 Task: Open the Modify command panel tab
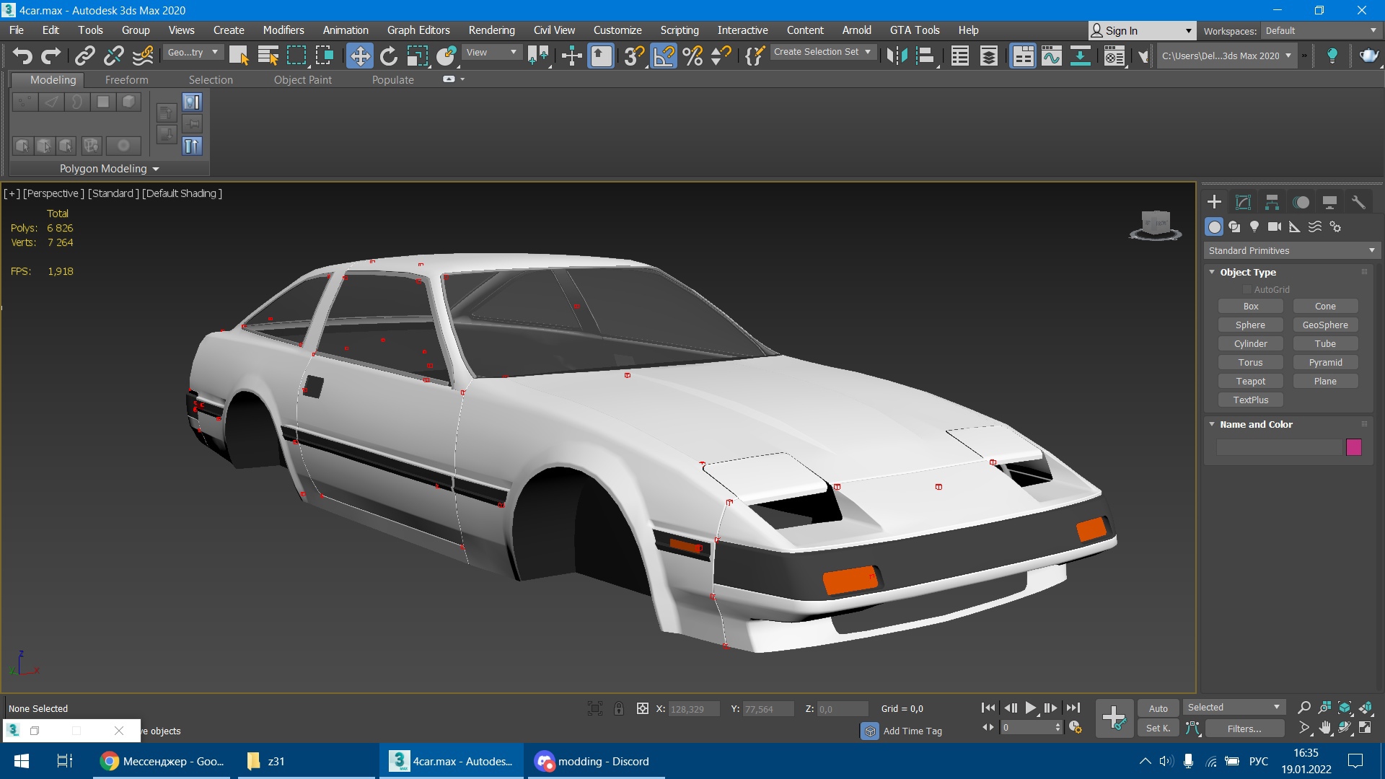[x=1243, y=202]
